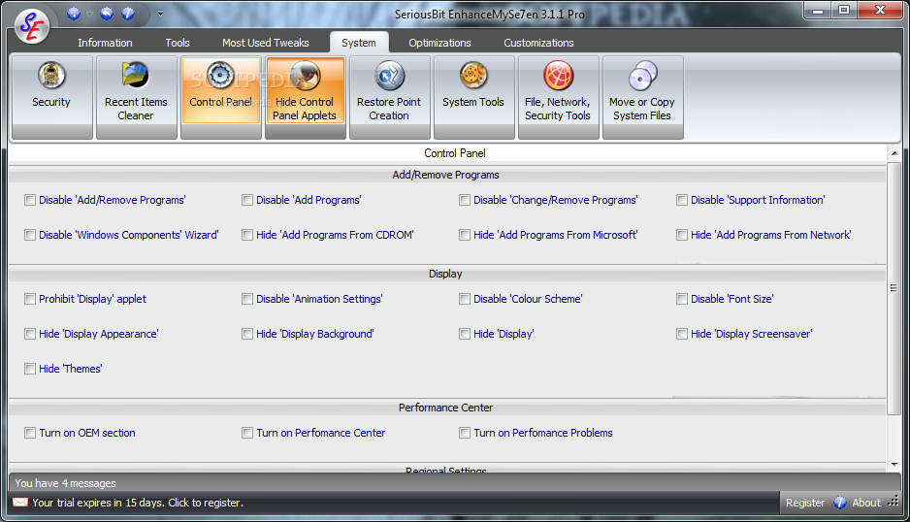Click the blue info icon in quick access toolbar

pyautogui.click(x=128, y=14)
